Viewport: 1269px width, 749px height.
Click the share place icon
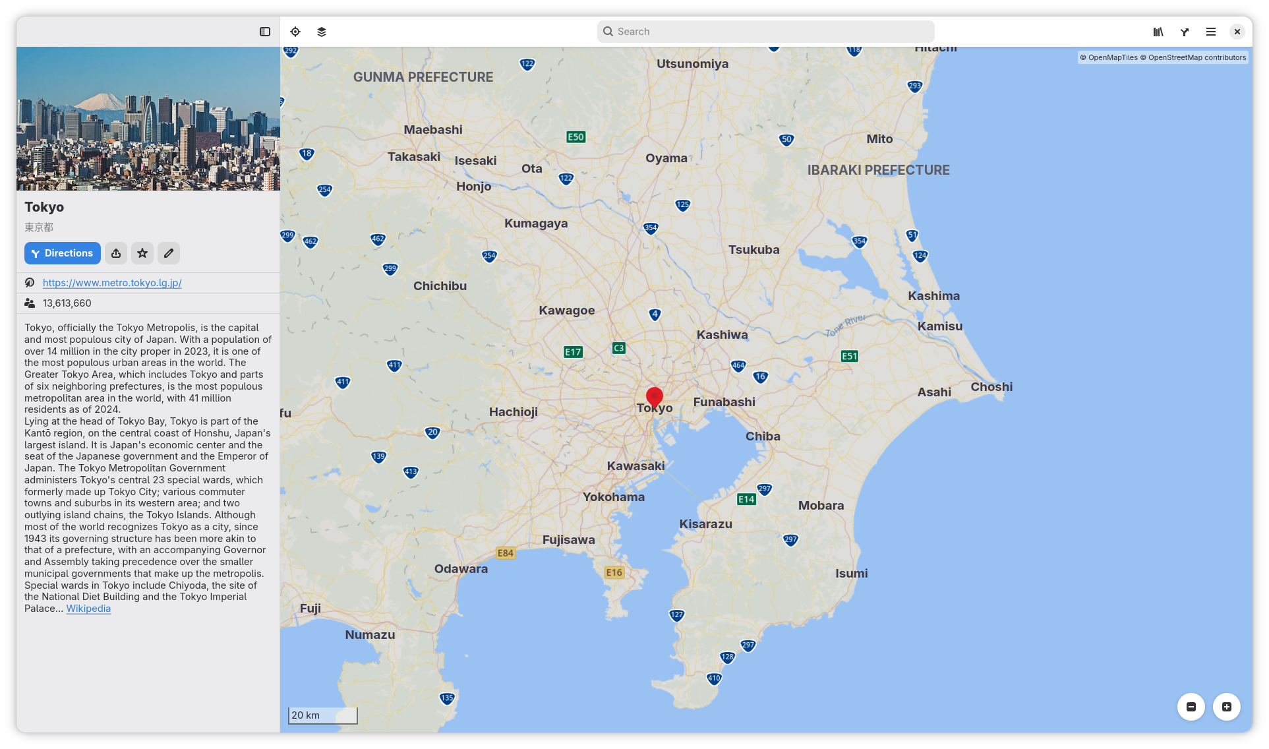116,253
